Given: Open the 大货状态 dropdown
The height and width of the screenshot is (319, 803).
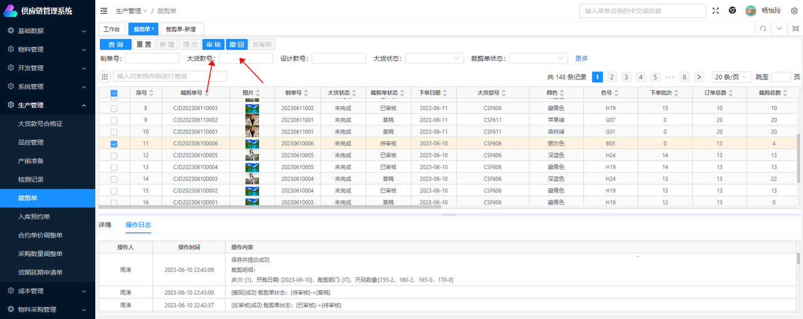Looking at the screenshot, I should tap(434, 58).
